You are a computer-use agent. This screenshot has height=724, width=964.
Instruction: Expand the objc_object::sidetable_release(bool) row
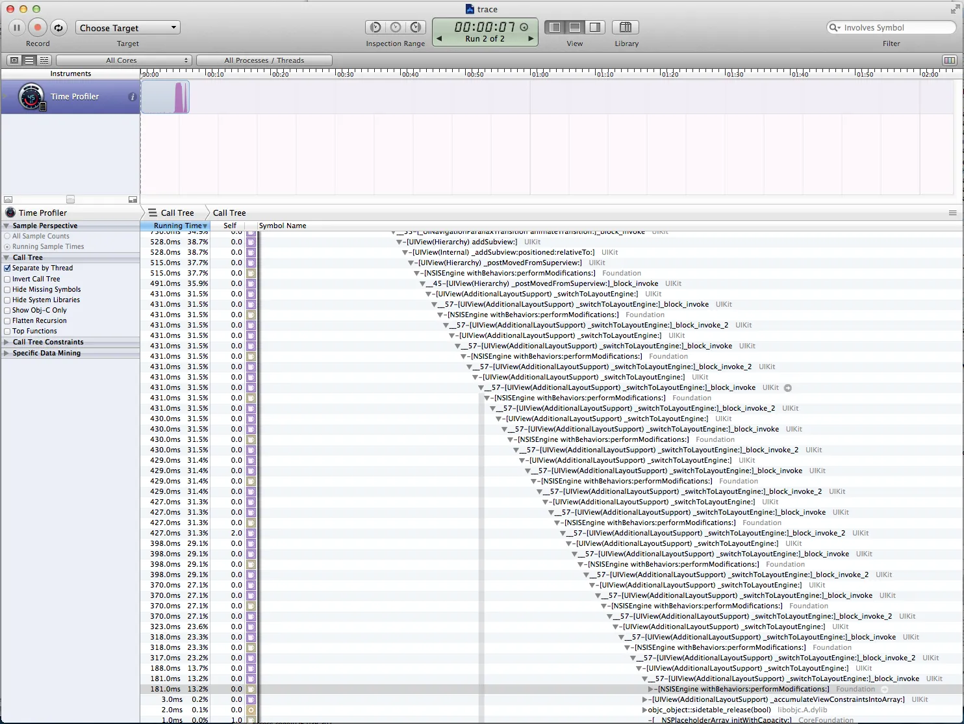pos(644,710)
